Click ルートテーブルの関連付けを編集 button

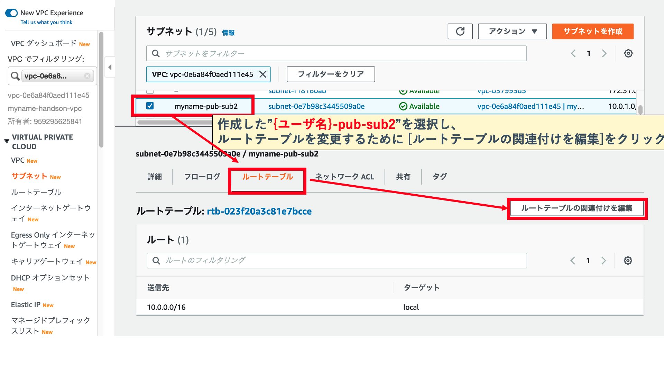577,208
